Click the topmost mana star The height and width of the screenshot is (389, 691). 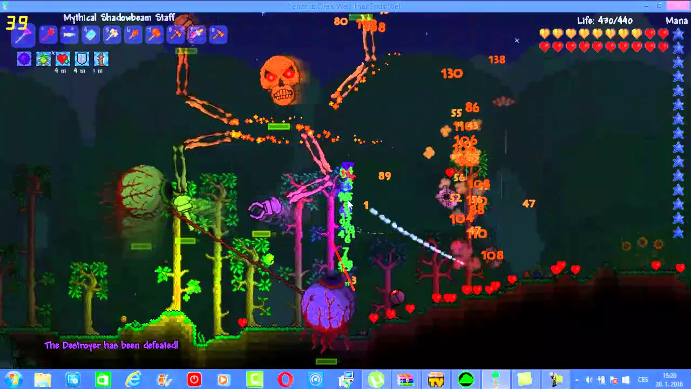(678, 33)
